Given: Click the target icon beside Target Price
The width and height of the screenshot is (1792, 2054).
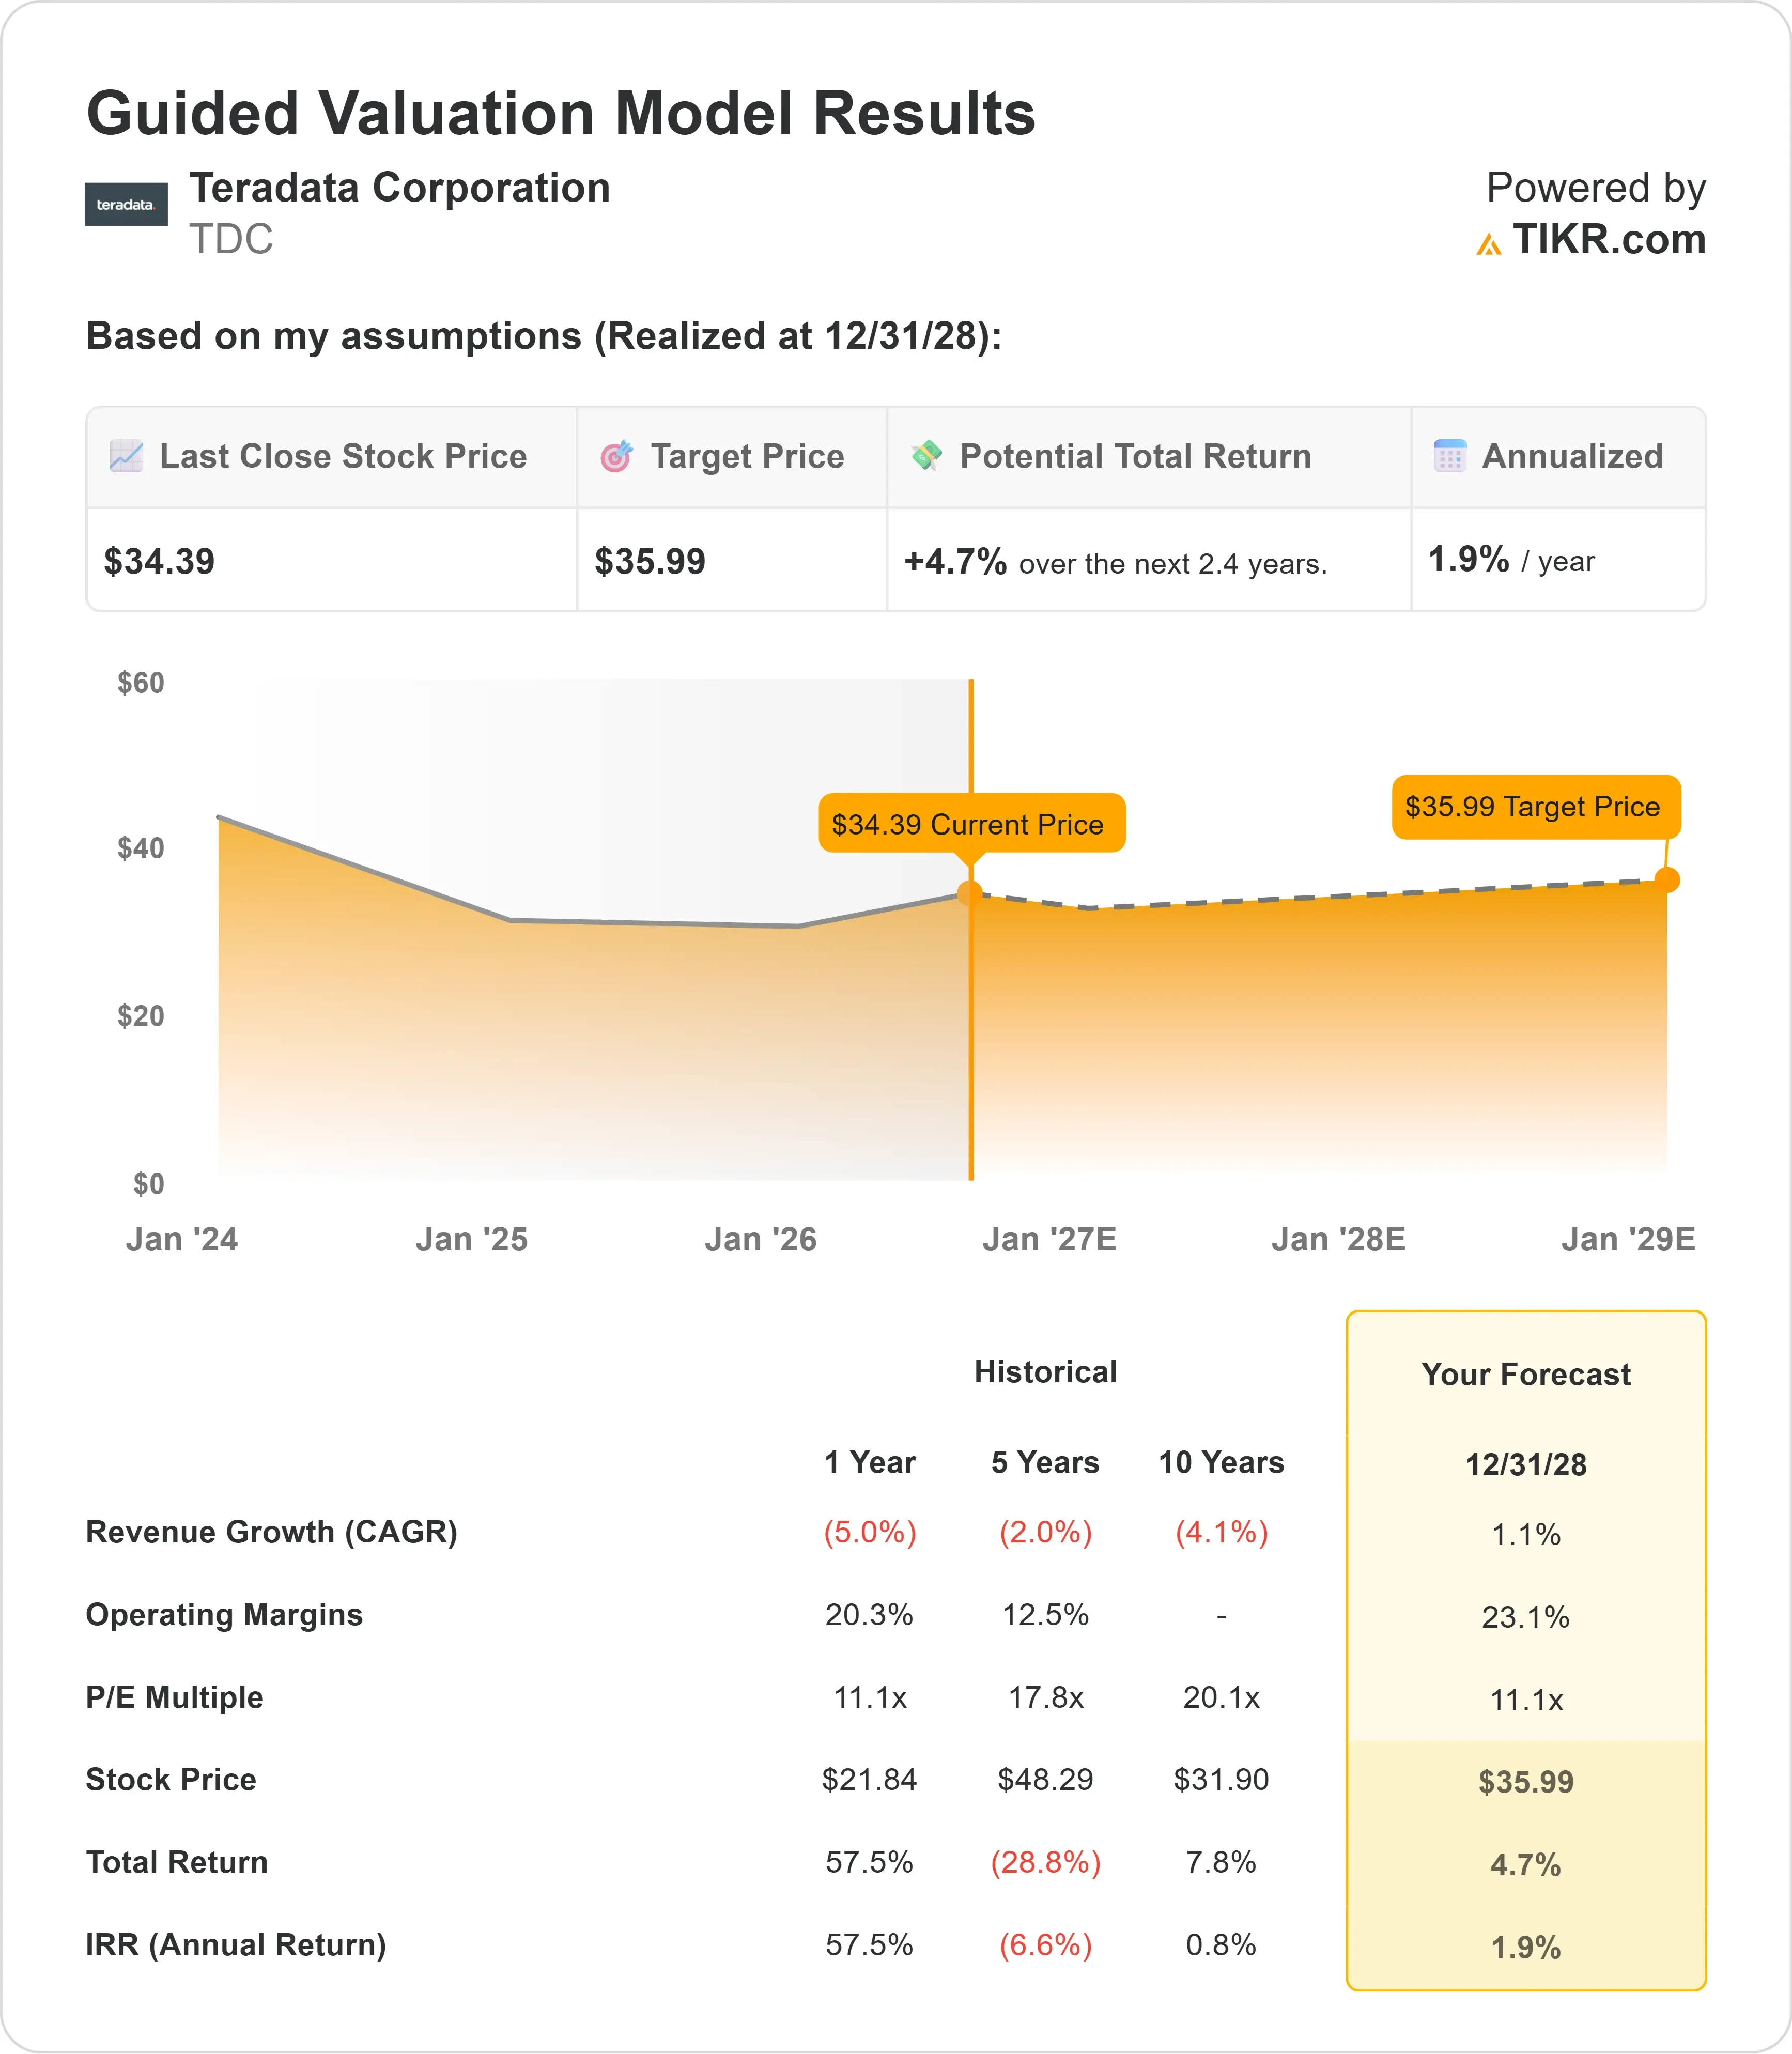Looking at the screenshot, I should point(616,456).
